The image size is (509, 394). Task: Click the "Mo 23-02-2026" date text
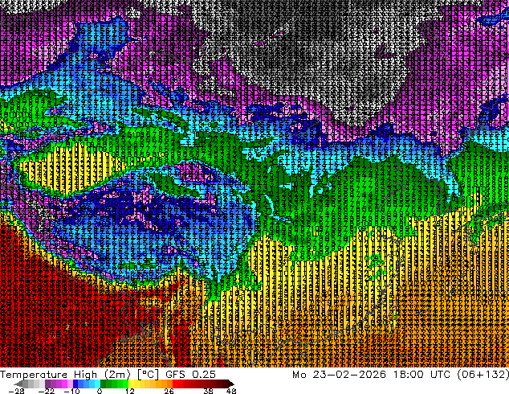(x=339, y=375)
